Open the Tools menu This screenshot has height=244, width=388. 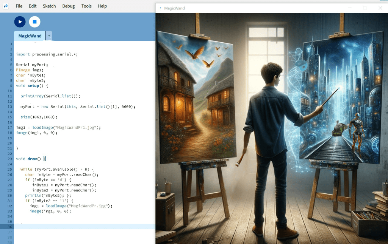[x=86, y=6]
